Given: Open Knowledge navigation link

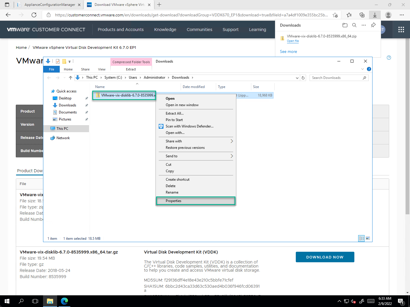Looking at the screenshot, I should click(165, 30).
